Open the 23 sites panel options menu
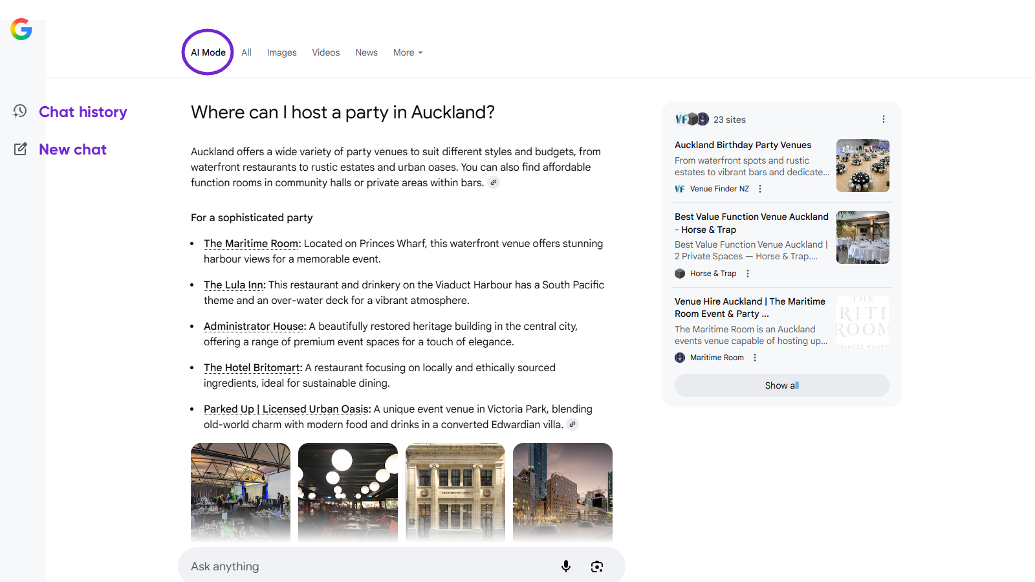 [884, 119]
